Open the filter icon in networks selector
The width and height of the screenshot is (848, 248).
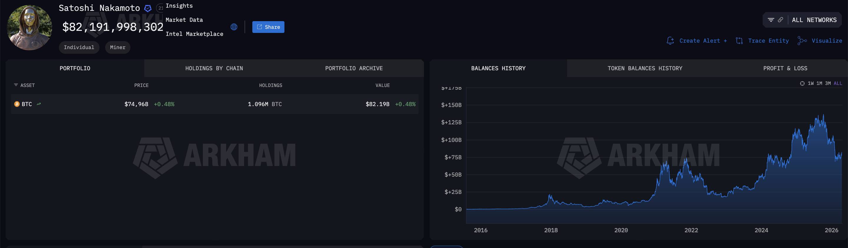(x=771, y=20)
